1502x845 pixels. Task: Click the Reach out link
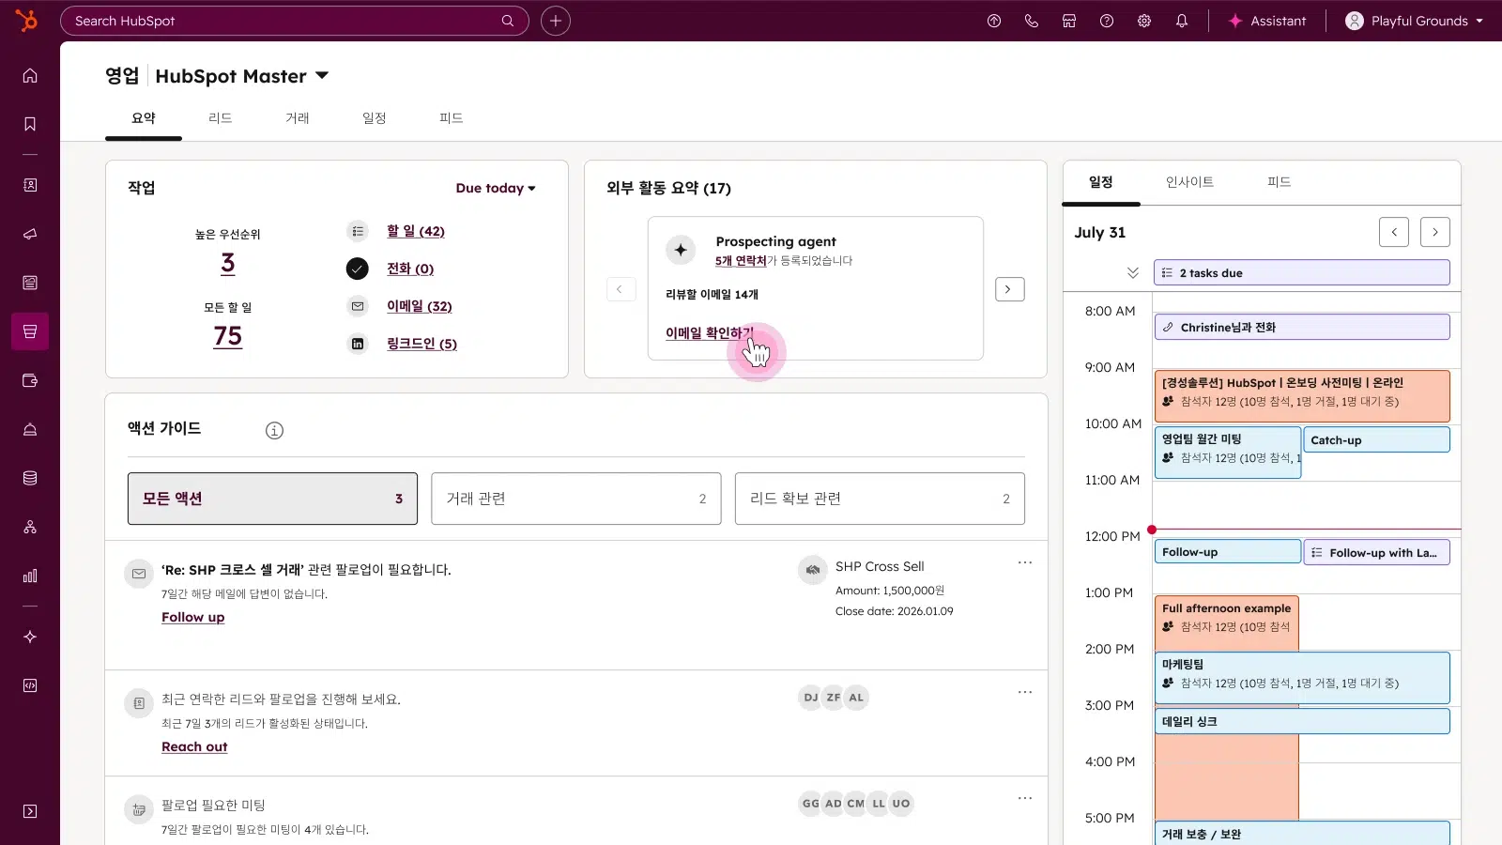pyautogui.click(x=194, y=746)
